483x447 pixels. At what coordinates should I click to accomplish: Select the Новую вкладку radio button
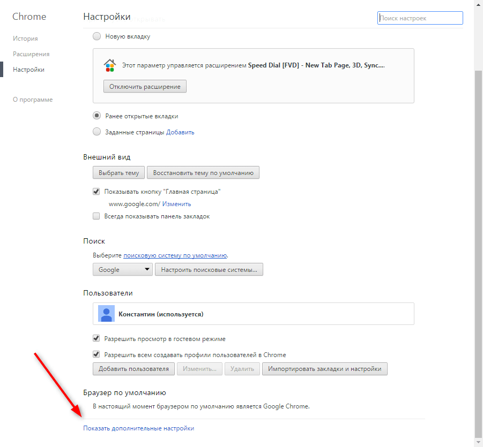pyautogui.click(x=96, y=36)
